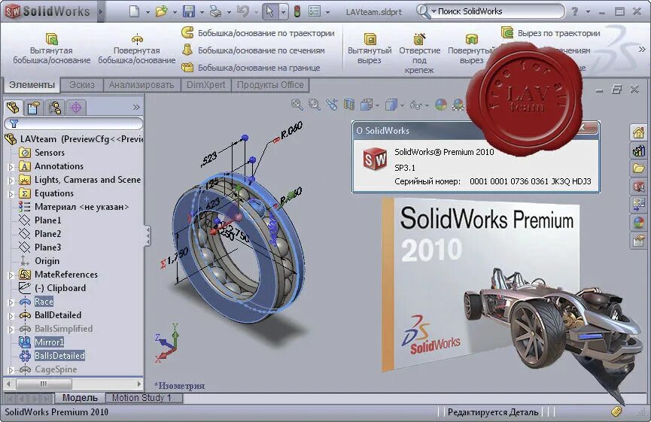Click the Zoom to Area icon

315,104
